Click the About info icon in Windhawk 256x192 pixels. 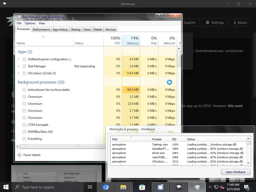tap(234, 22)
